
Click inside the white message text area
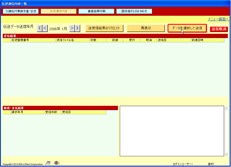tap(172, 131)
